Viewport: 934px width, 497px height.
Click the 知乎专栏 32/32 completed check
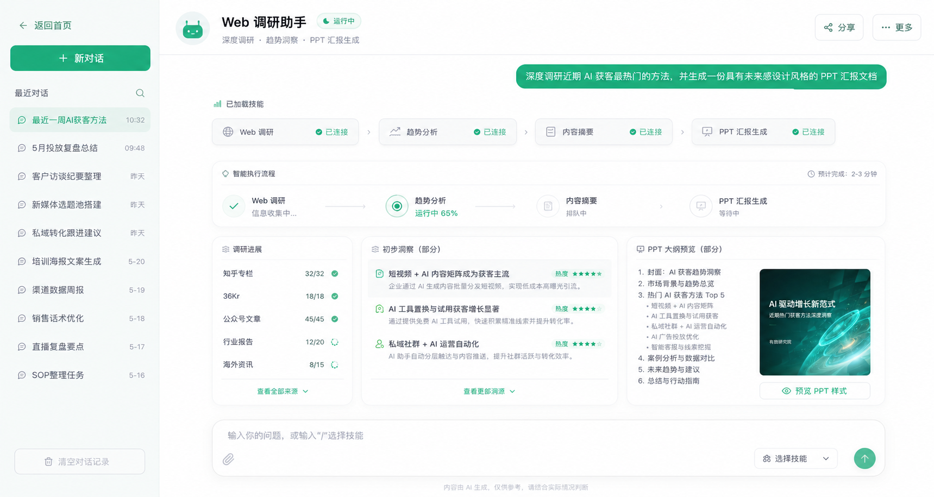click(335, 274)
